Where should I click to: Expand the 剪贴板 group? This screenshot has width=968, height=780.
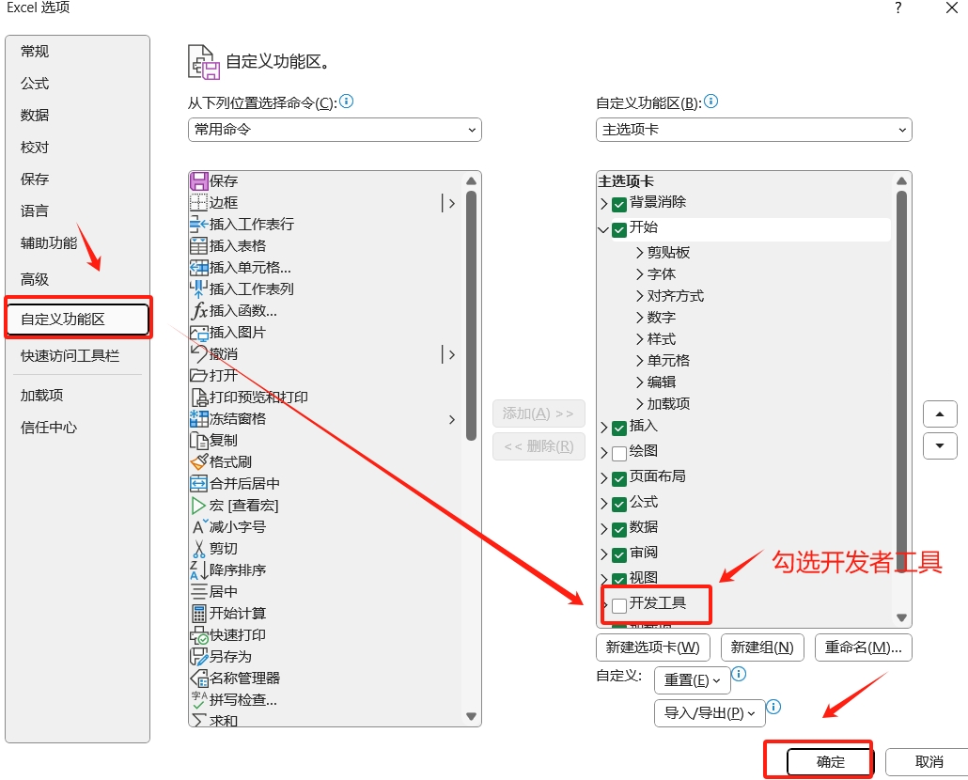coord(640,253)
